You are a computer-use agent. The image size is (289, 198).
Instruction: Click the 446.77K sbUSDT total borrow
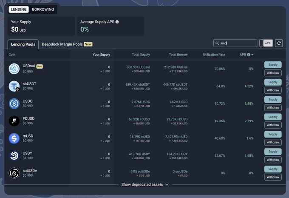point(175,85)
